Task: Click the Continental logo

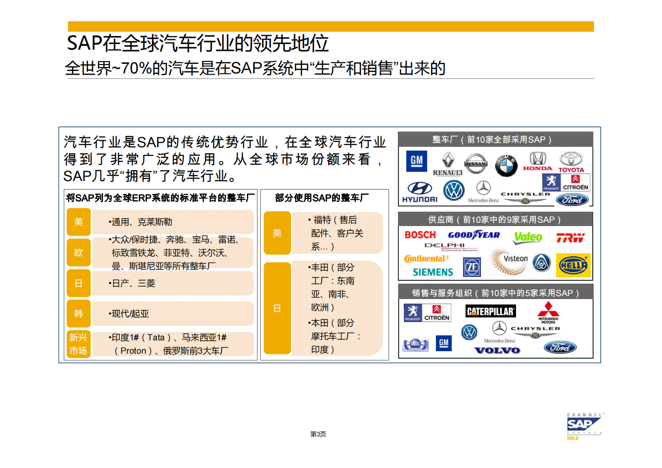Action: tap(427, 259)
